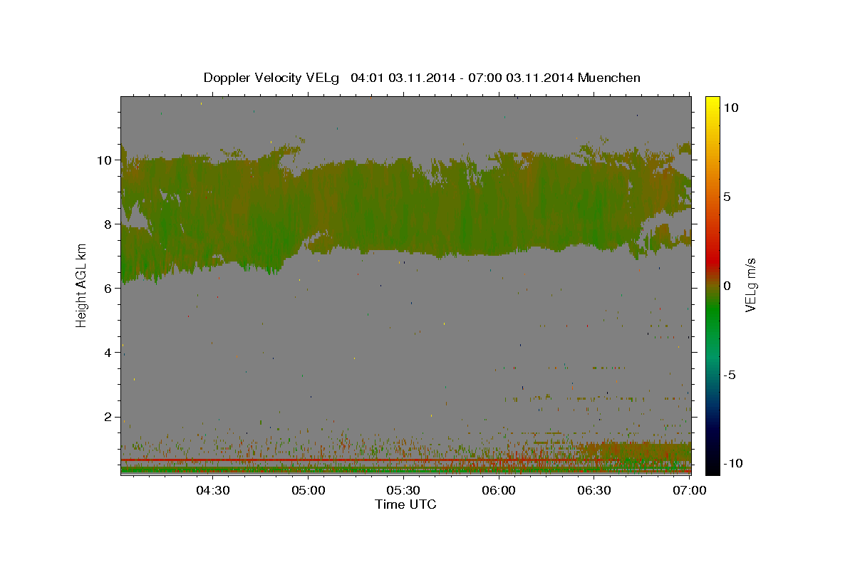Click the plot title 'Doppler Velocity VELg'

point(273,78)
